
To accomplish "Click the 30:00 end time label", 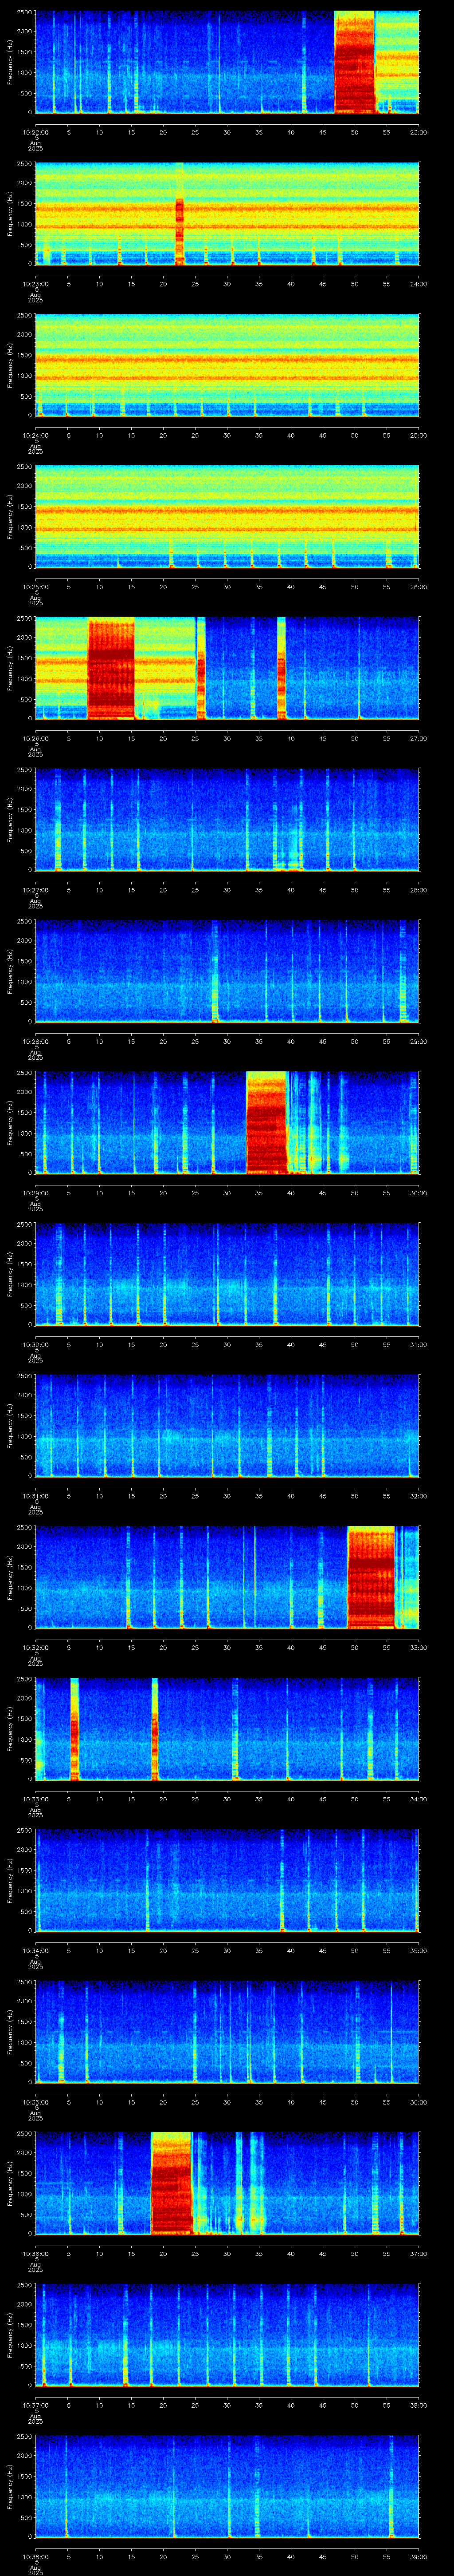I will point(418,1193).
